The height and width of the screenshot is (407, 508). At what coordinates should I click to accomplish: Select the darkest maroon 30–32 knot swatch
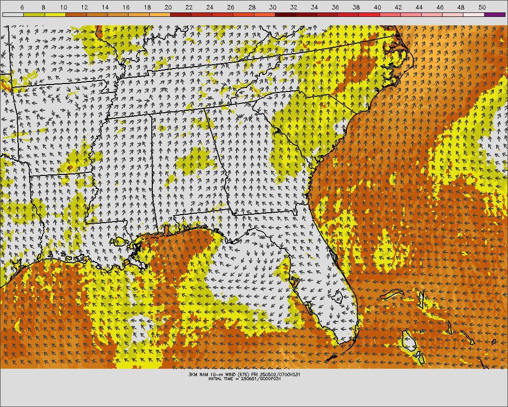pos(285,14)
